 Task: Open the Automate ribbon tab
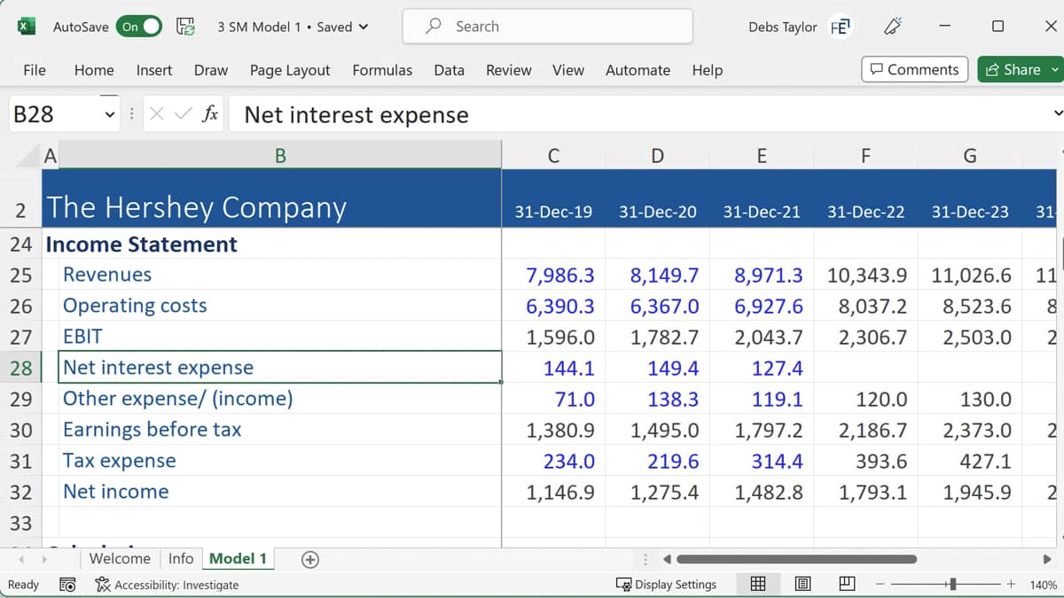[638, 70]
